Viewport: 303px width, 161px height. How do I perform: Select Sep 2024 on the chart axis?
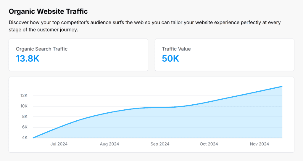pyautogui.click(x=160, y=144)
